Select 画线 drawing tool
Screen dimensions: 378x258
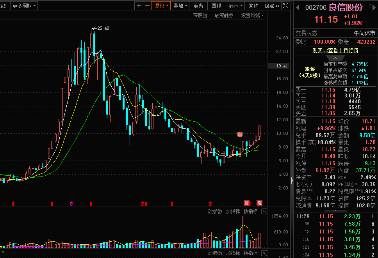(x=216, y=6)
